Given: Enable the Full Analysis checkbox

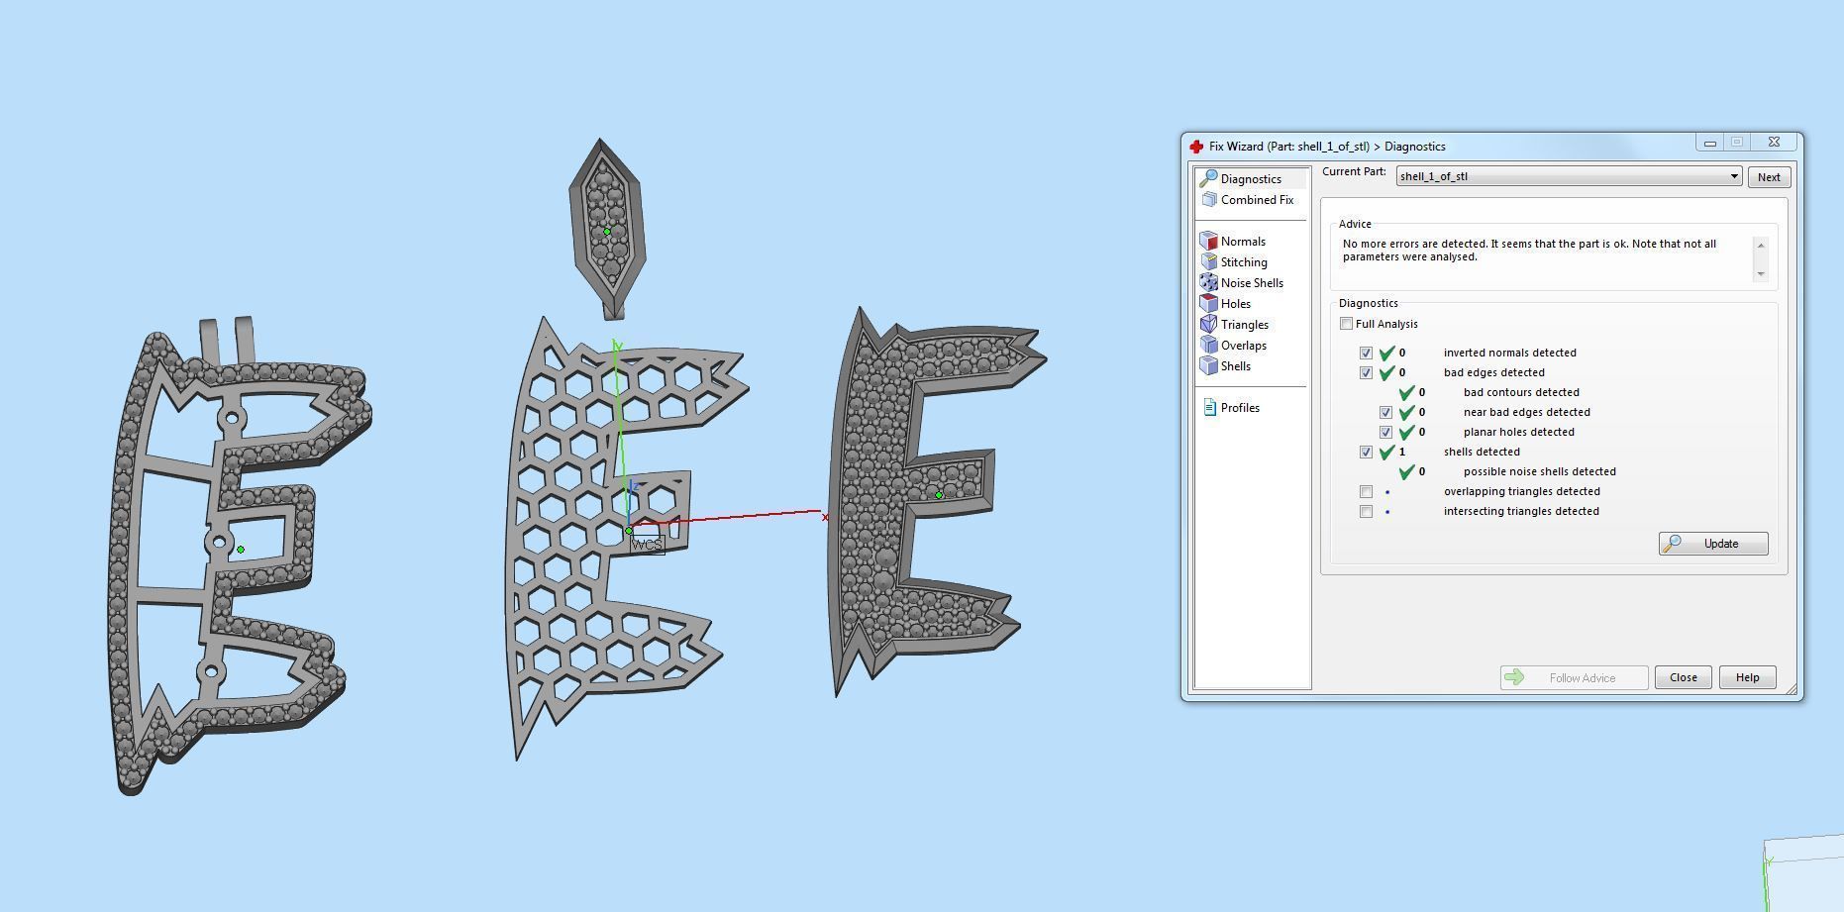Looking at the screenshot, I should (x=1346, y=324).
